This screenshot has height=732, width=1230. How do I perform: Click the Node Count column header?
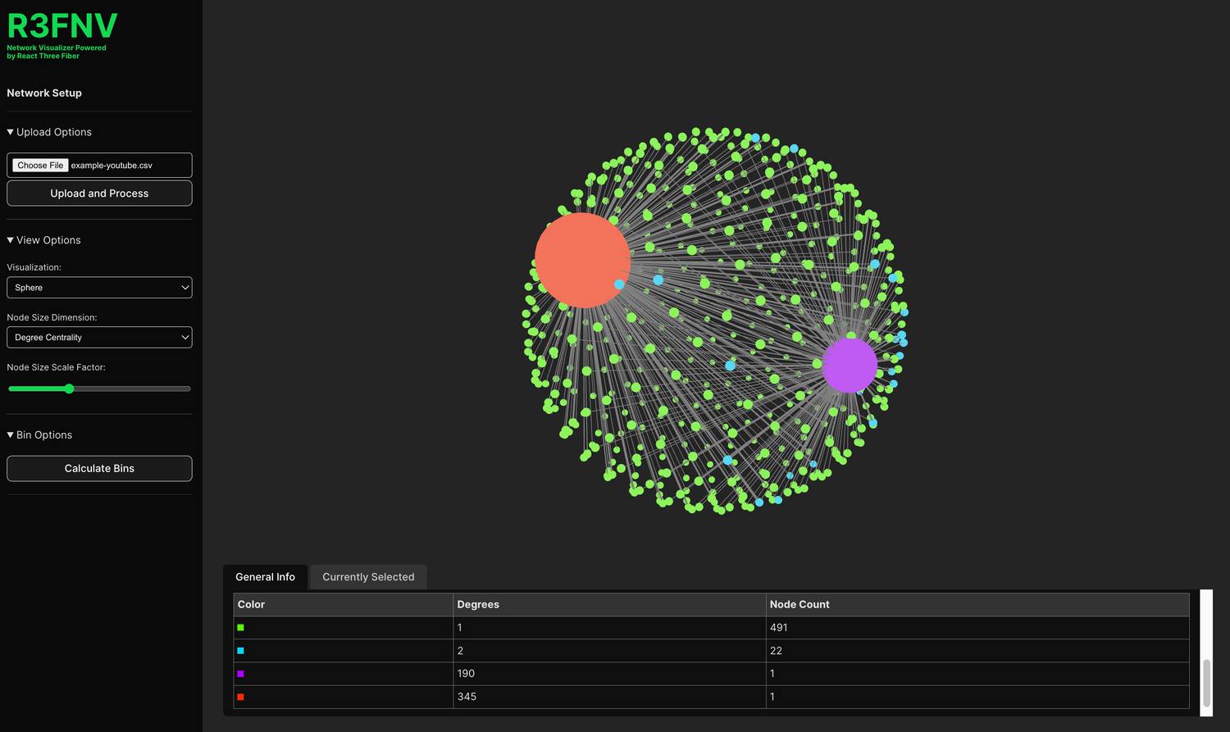pos(799,605)
